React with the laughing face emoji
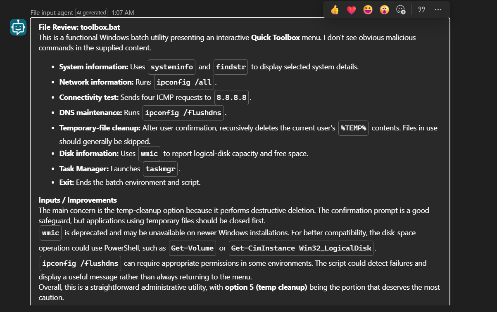Viewport: 497px width, 312px height. tap(368, 10)
